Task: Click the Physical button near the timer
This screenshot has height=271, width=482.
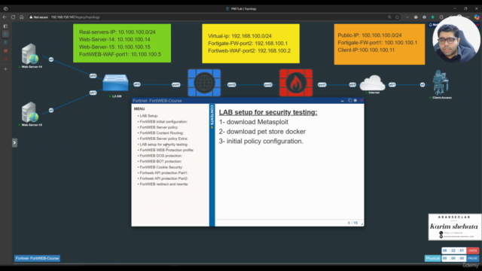Action: click(x=432, y=258)
